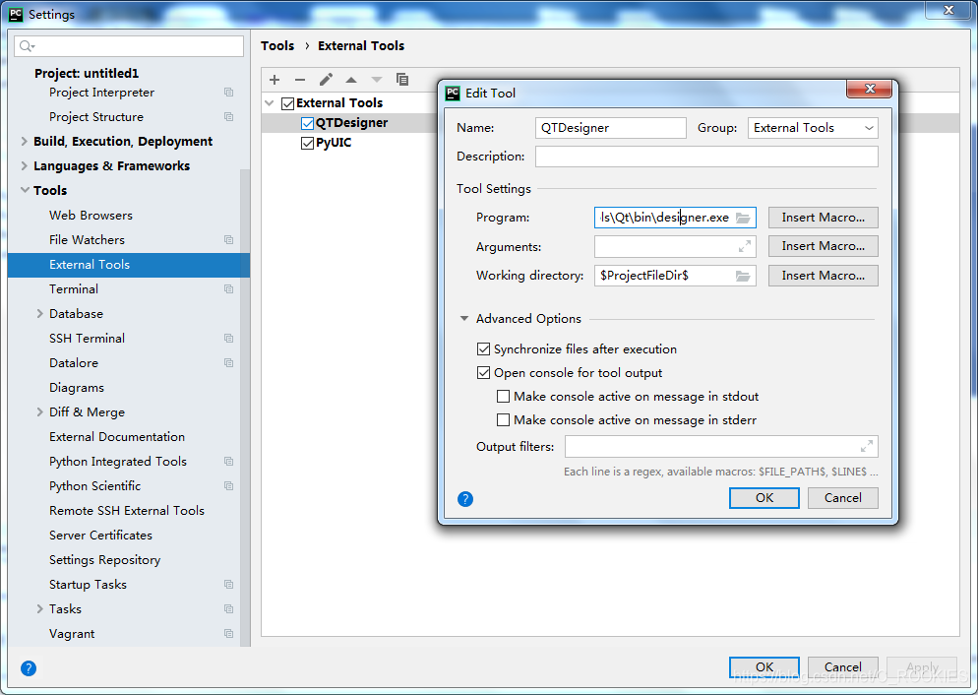Toggle Open console for tool output

point(483,373)
